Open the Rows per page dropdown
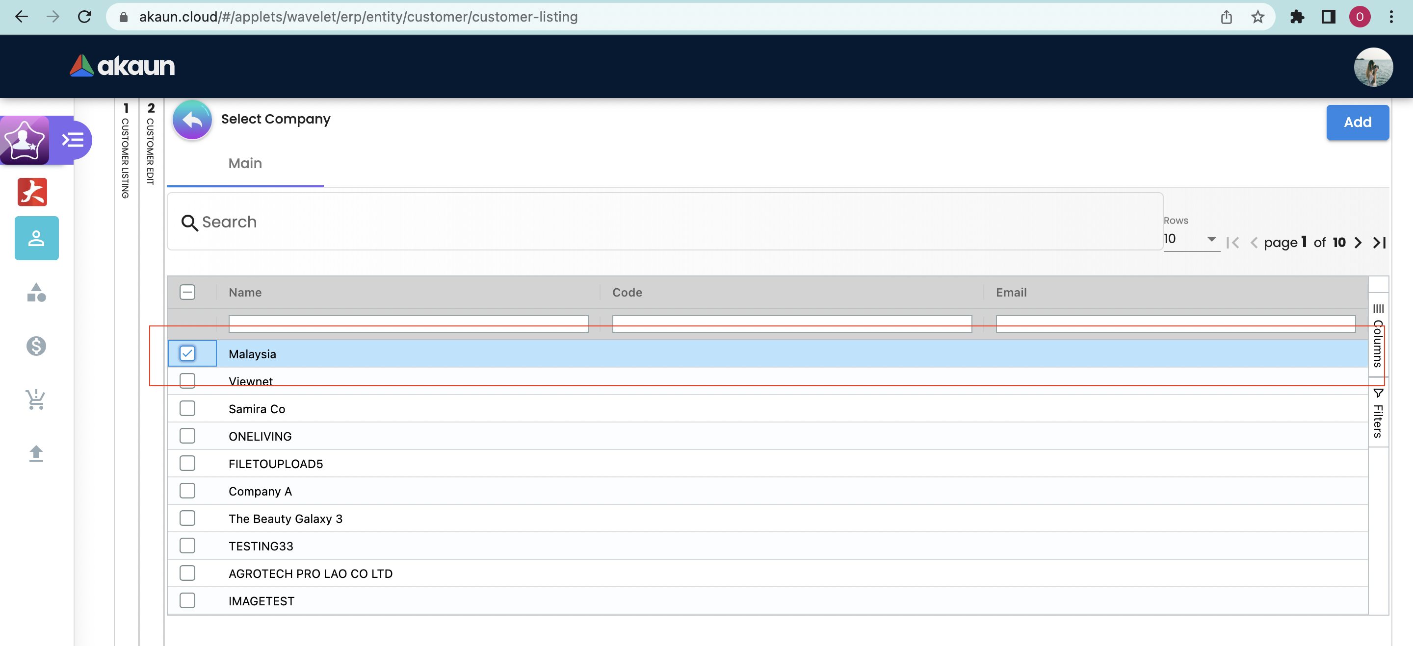Image resolution: width=1413 pixels, height=646 pixels. 1190,240
